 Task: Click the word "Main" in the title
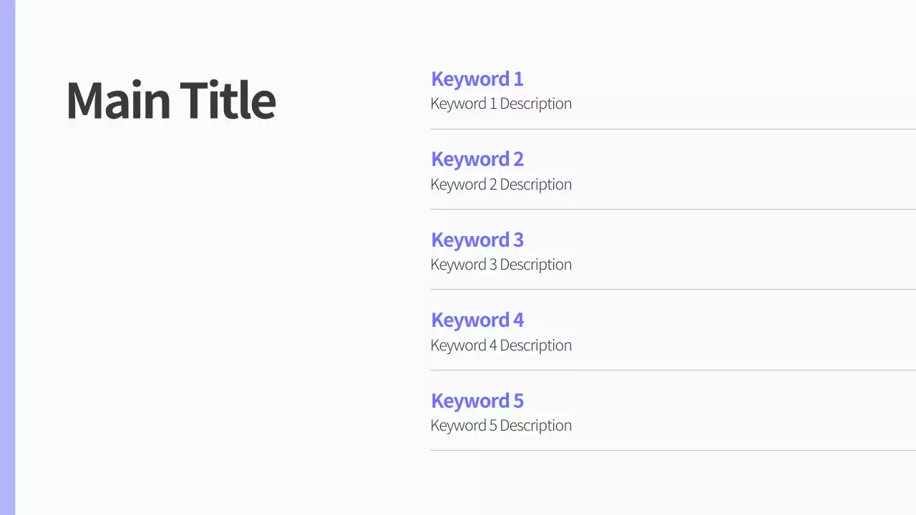click(118, 100)
